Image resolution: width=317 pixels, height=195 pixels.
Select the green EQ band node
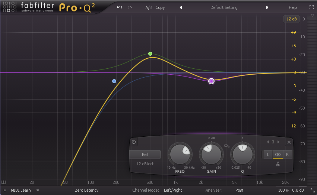pyautogui.click(x=150, y=53)
